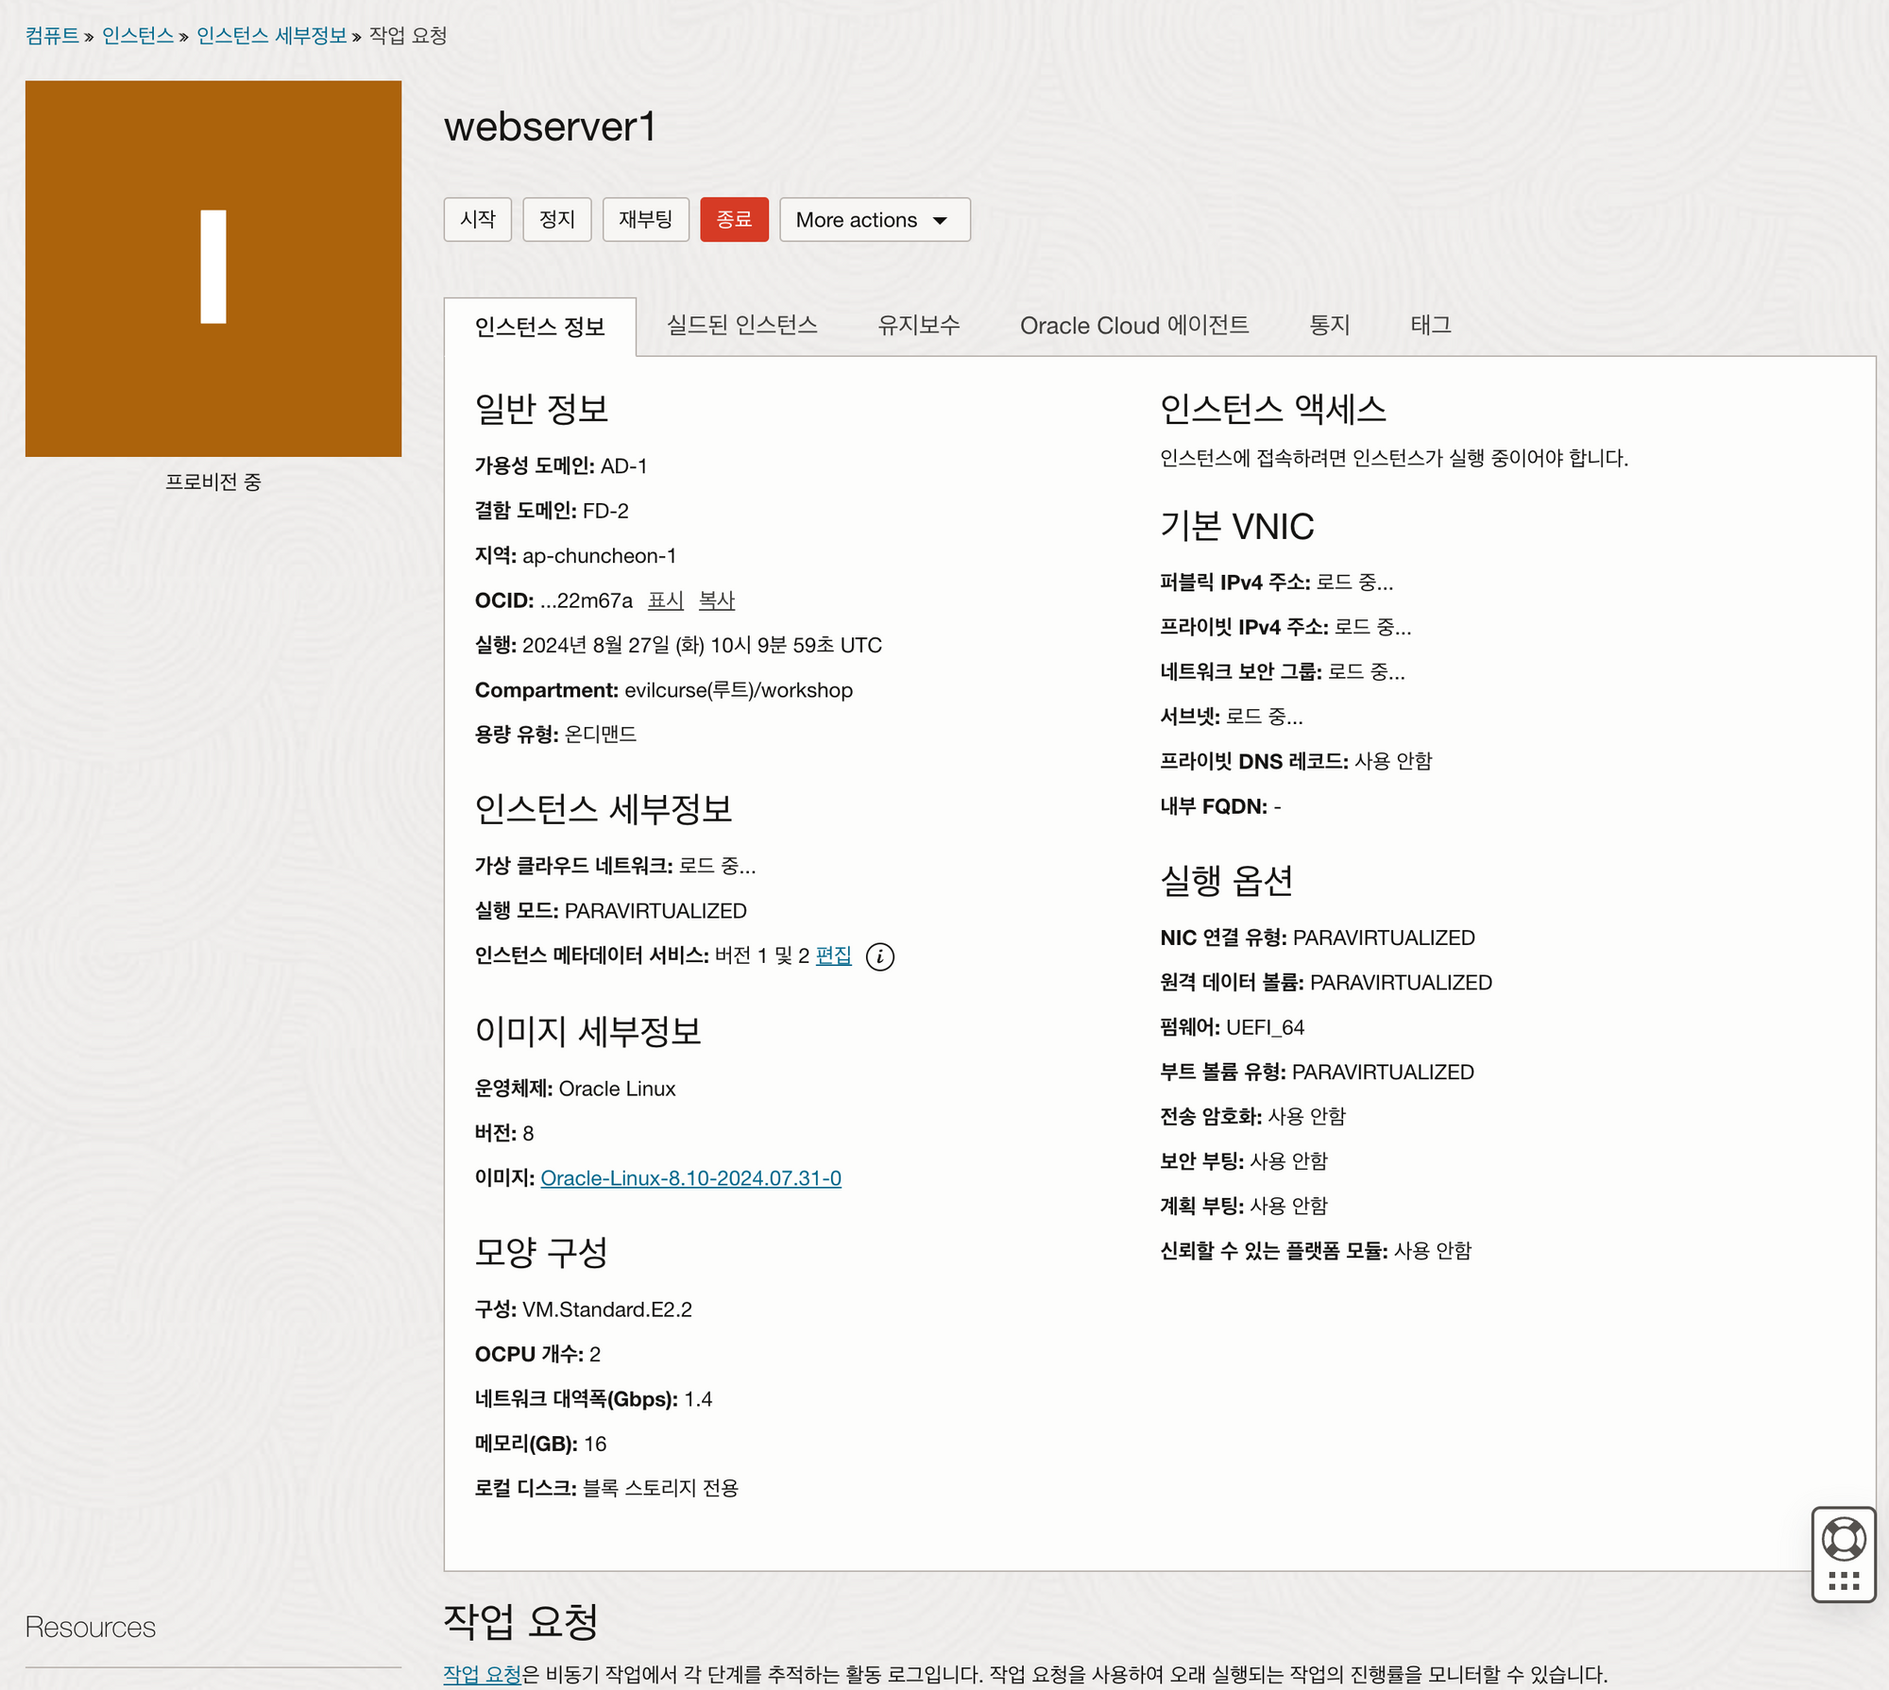
Task: Click the OCID 복사 link
Action: pyautogui.click(x=716, y=600)
